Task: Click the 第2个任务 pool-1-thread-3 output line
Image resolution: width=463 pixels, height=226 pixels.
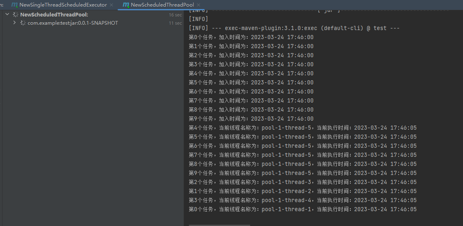Action: (302, 182)
